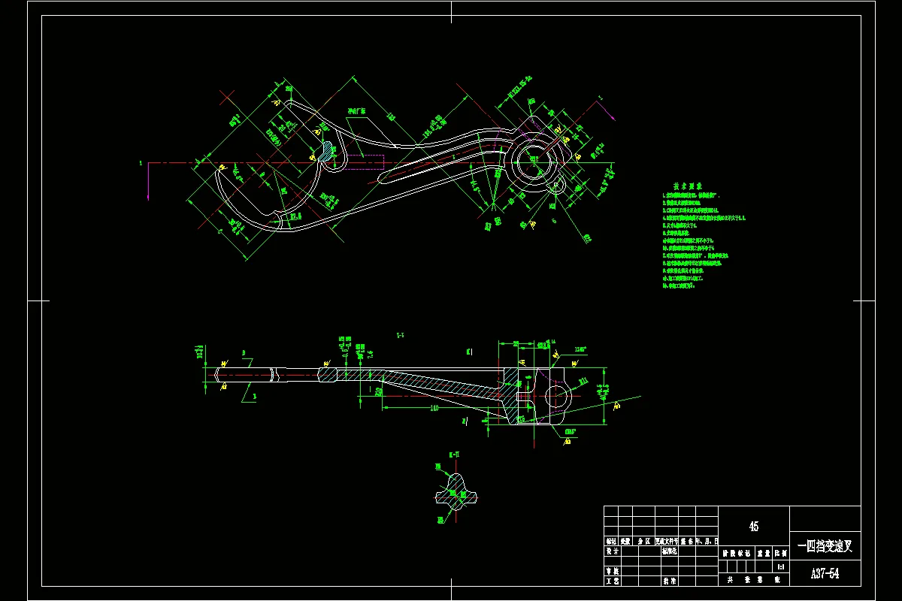902x601 pixels.
Task: Click the "设计" cell in the title block
Action: [612, 551]
